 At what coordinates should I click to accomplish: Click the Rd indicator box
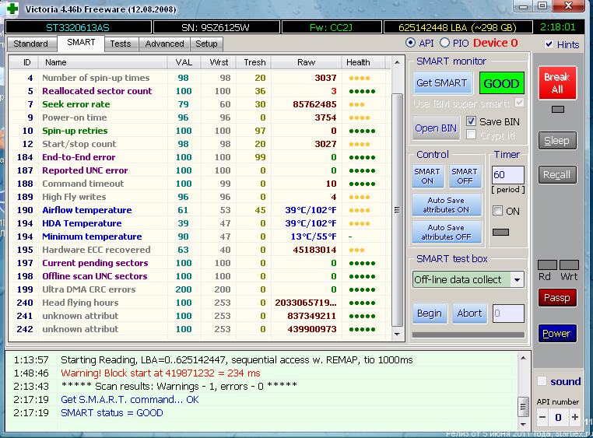point(547,265)
